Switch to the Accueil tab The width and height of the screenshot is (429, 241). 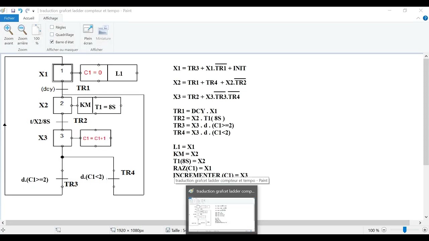tap(29, 18)
